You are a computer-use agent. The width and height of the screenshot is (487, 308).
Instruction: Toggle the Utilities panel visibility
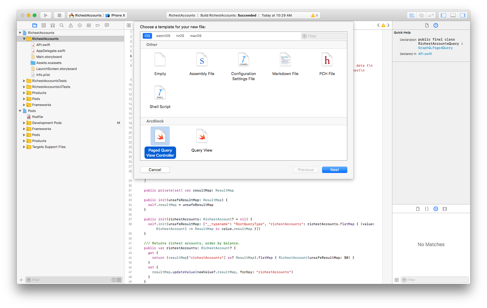463,15
